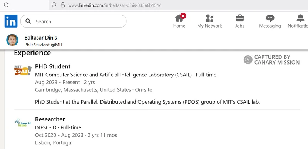308x149 pixels.
Task: Go to the LinkedIn logo home
Action: tap(11, 21)
